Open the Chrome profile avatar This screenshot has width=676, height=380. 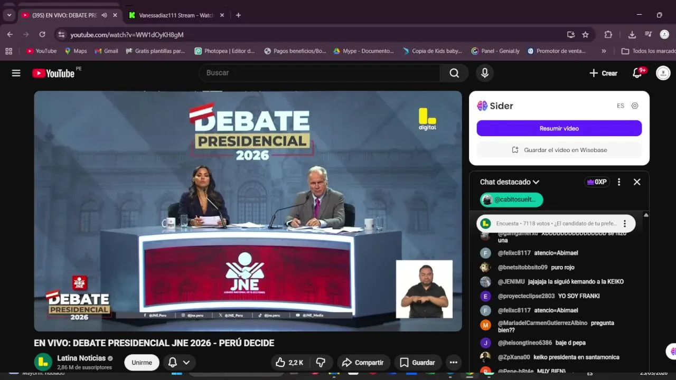point(664,34)
